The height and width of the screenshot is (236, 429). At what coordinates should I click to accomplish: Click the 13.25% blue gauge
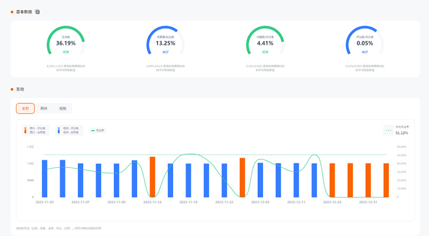[x=165, y=42]
